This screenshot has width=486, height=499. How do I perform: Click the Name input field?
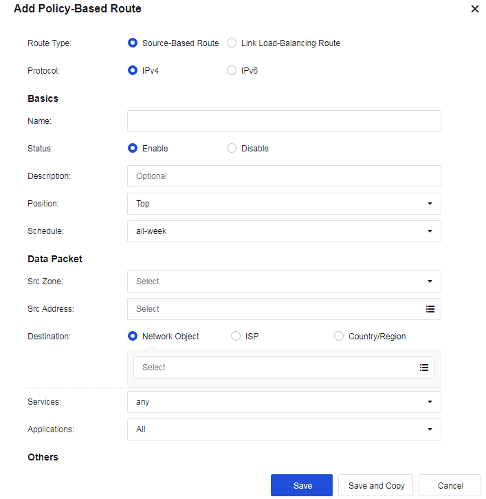point(284,121)
